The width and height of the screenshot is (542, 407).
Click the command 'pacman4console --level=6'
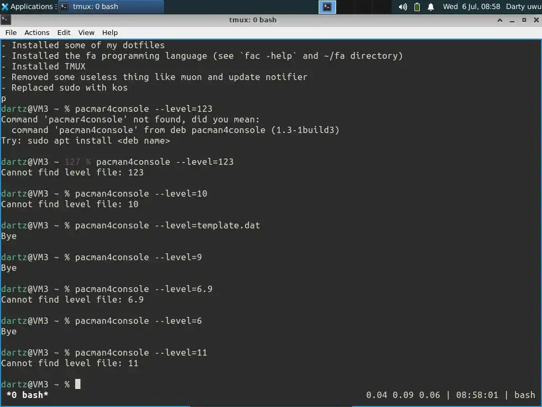[138, 321]
